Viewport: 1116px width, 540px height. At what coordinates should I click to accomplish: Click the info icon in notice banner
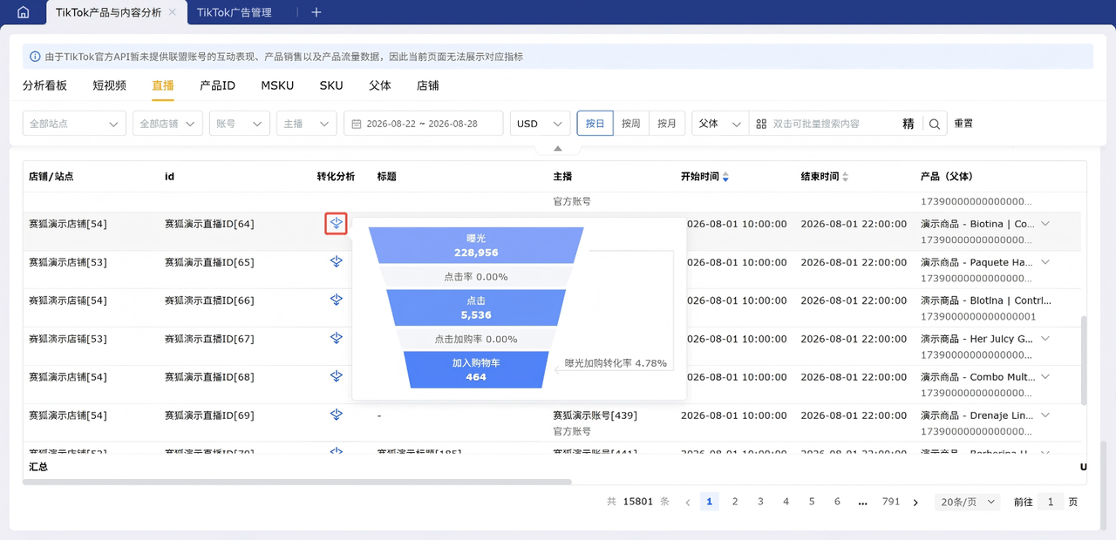pyautogui.click(x=36, y=57)
